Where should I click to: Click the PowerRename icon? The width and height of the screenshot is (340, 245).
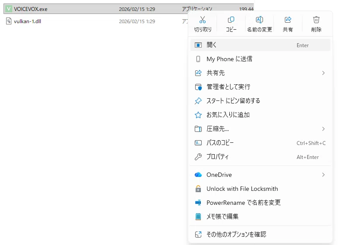coord(198,203)
